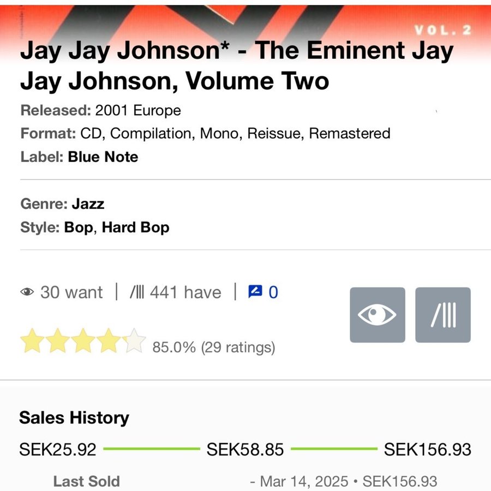Select the Bop style link

coord(79,227)
